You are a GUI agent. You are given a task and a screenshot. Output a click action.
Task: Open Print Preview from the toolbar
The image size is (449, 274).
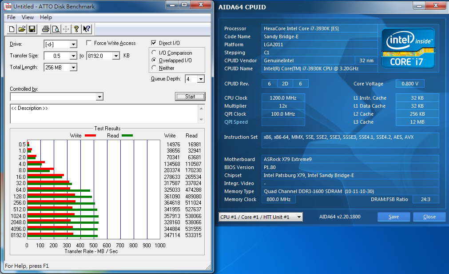pyautogui.click(x=56, y=29)
